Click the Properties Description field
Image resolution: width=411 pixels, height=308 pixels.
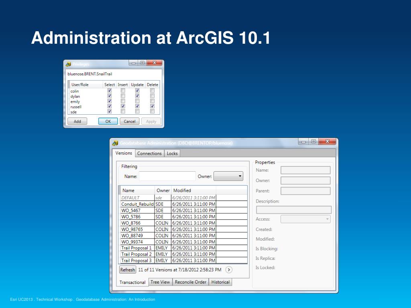[293, 210]
